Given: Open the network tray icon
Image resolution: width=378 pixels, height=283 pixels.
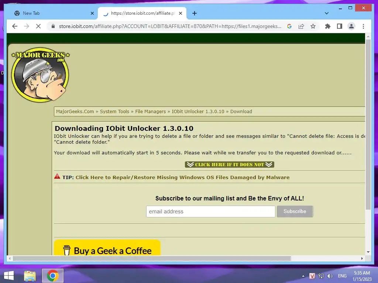Looking at the screenshot, I should point(321,276).
